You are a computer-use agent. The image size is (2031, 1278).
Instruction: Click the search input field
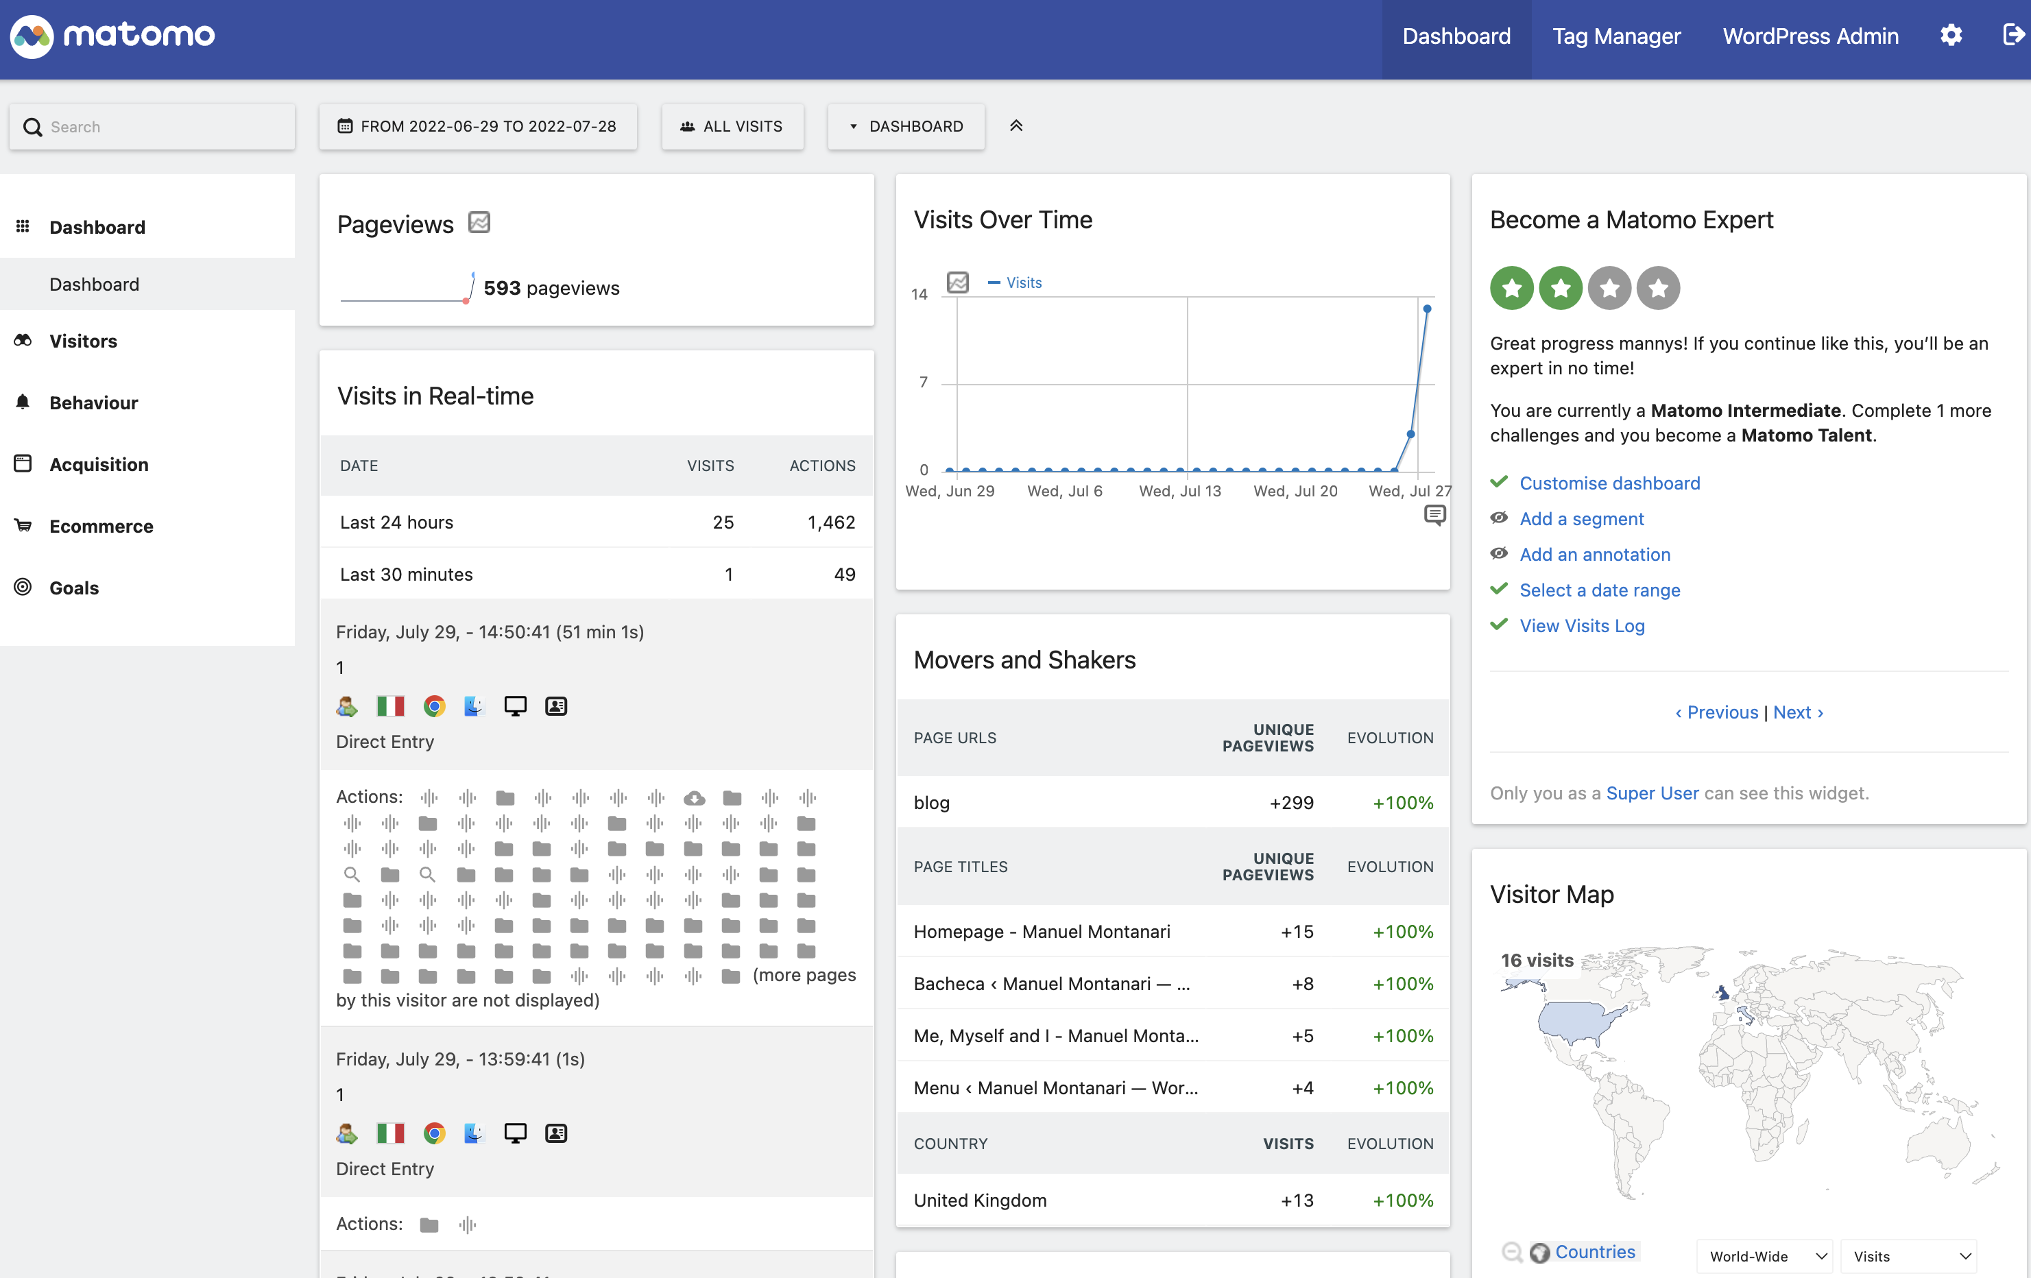pos(153,127)
